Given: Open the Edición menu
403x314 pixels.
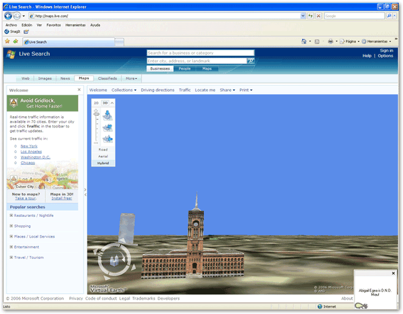Looking at the screenshot, I should (27, 25).
